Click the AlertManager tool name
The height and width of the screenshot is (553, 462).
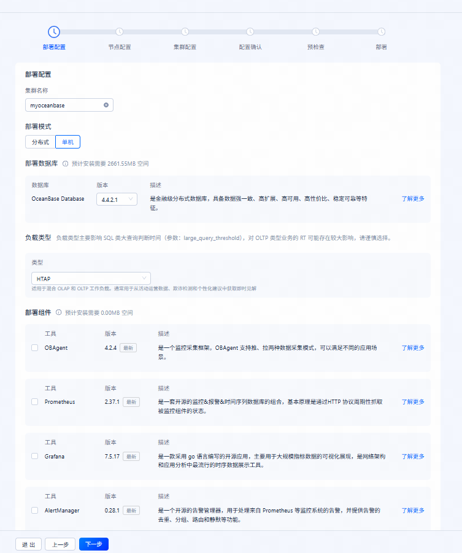pos(62,510)
